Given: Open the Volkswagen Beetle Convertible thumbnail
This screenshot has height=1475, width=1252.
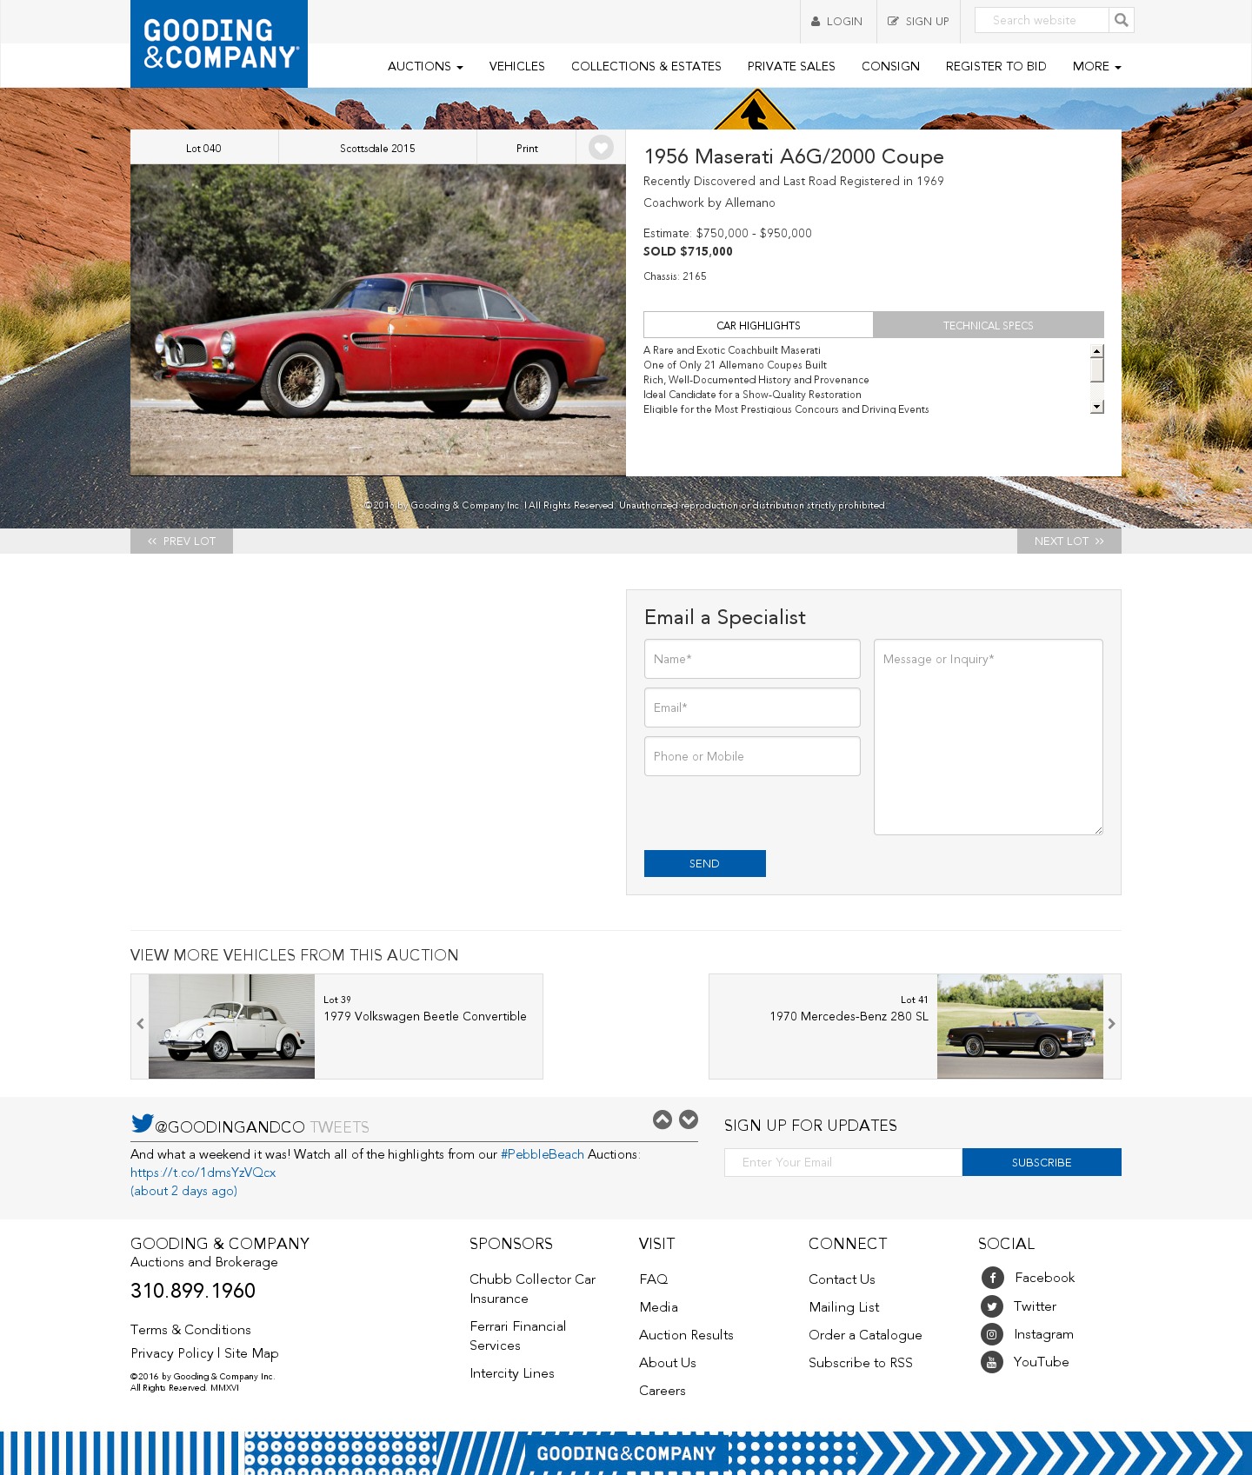Looking at the screenshot, I should point(231,1027).
